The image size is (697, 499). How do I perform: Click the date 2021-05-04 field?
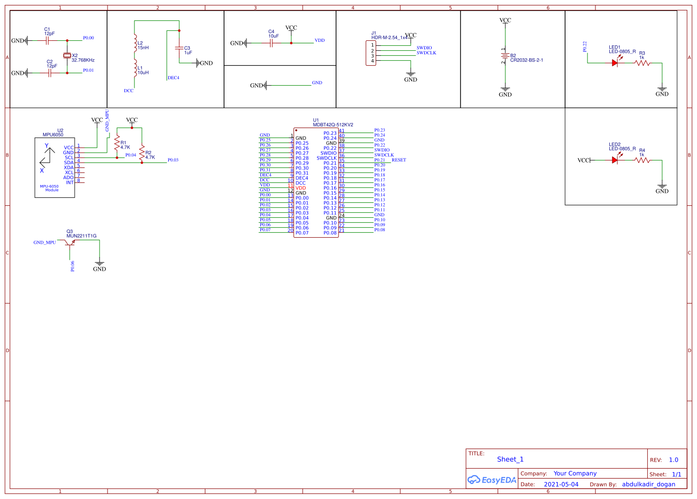pos(561,484)
